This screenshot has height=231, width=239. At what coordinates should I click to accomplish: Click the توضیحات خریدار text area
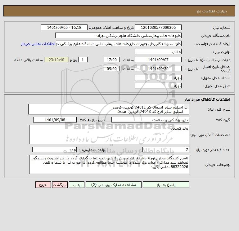(x=109, y=164)
